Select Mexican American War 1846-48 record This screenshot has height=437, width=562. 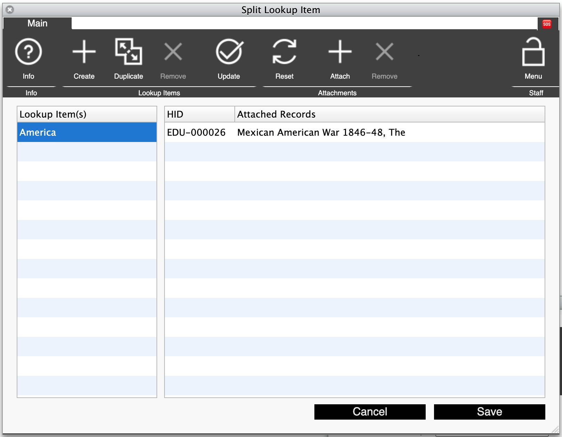pos(321,132)
